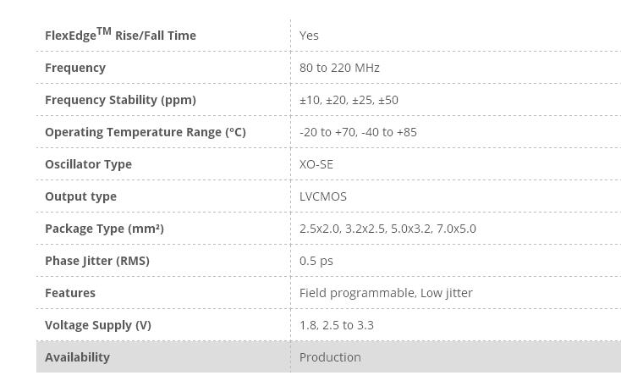This screenshot has width=621, height=381.
Task: Select the 'Field programmable, Low jitter' text
Action: click(386, 293)
